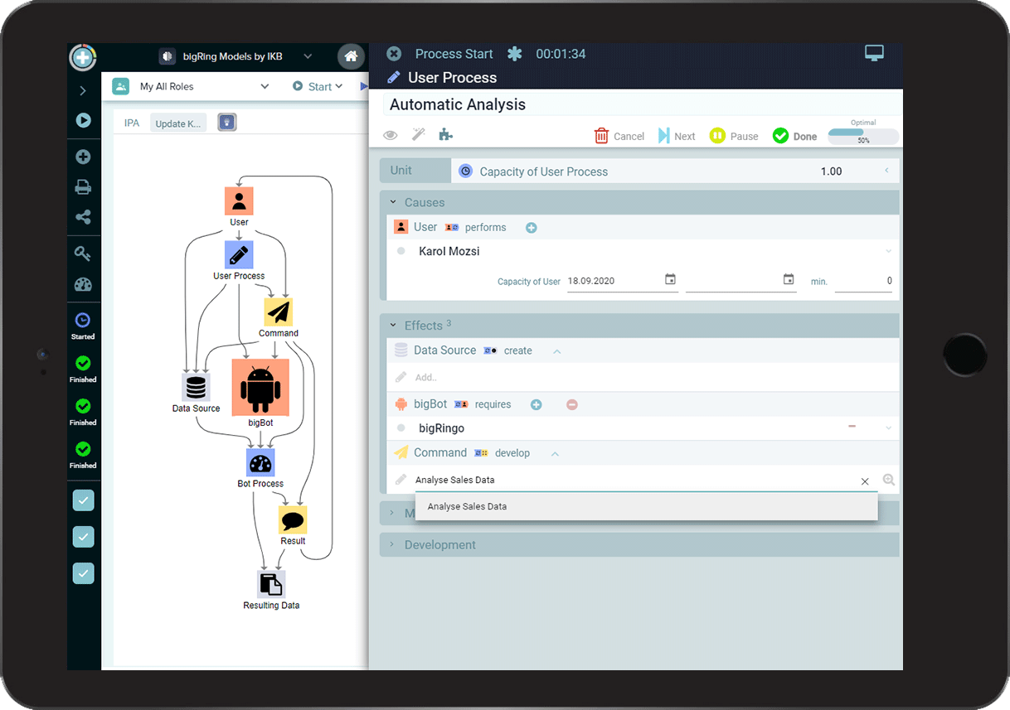The image size is (1010, 710).
Task: Select the User node in the diagram
Action: point(239,200)
